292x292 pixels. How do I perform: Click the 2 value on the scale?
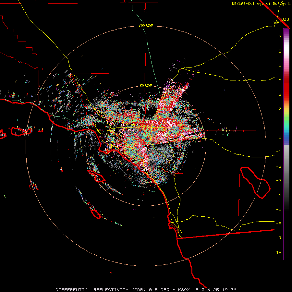[280, 109]
